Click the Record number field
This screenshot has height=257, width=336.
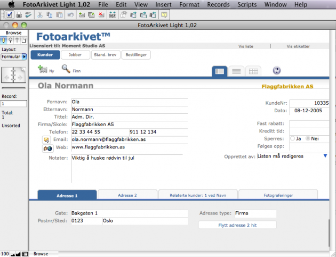click(x=14, y=104)
